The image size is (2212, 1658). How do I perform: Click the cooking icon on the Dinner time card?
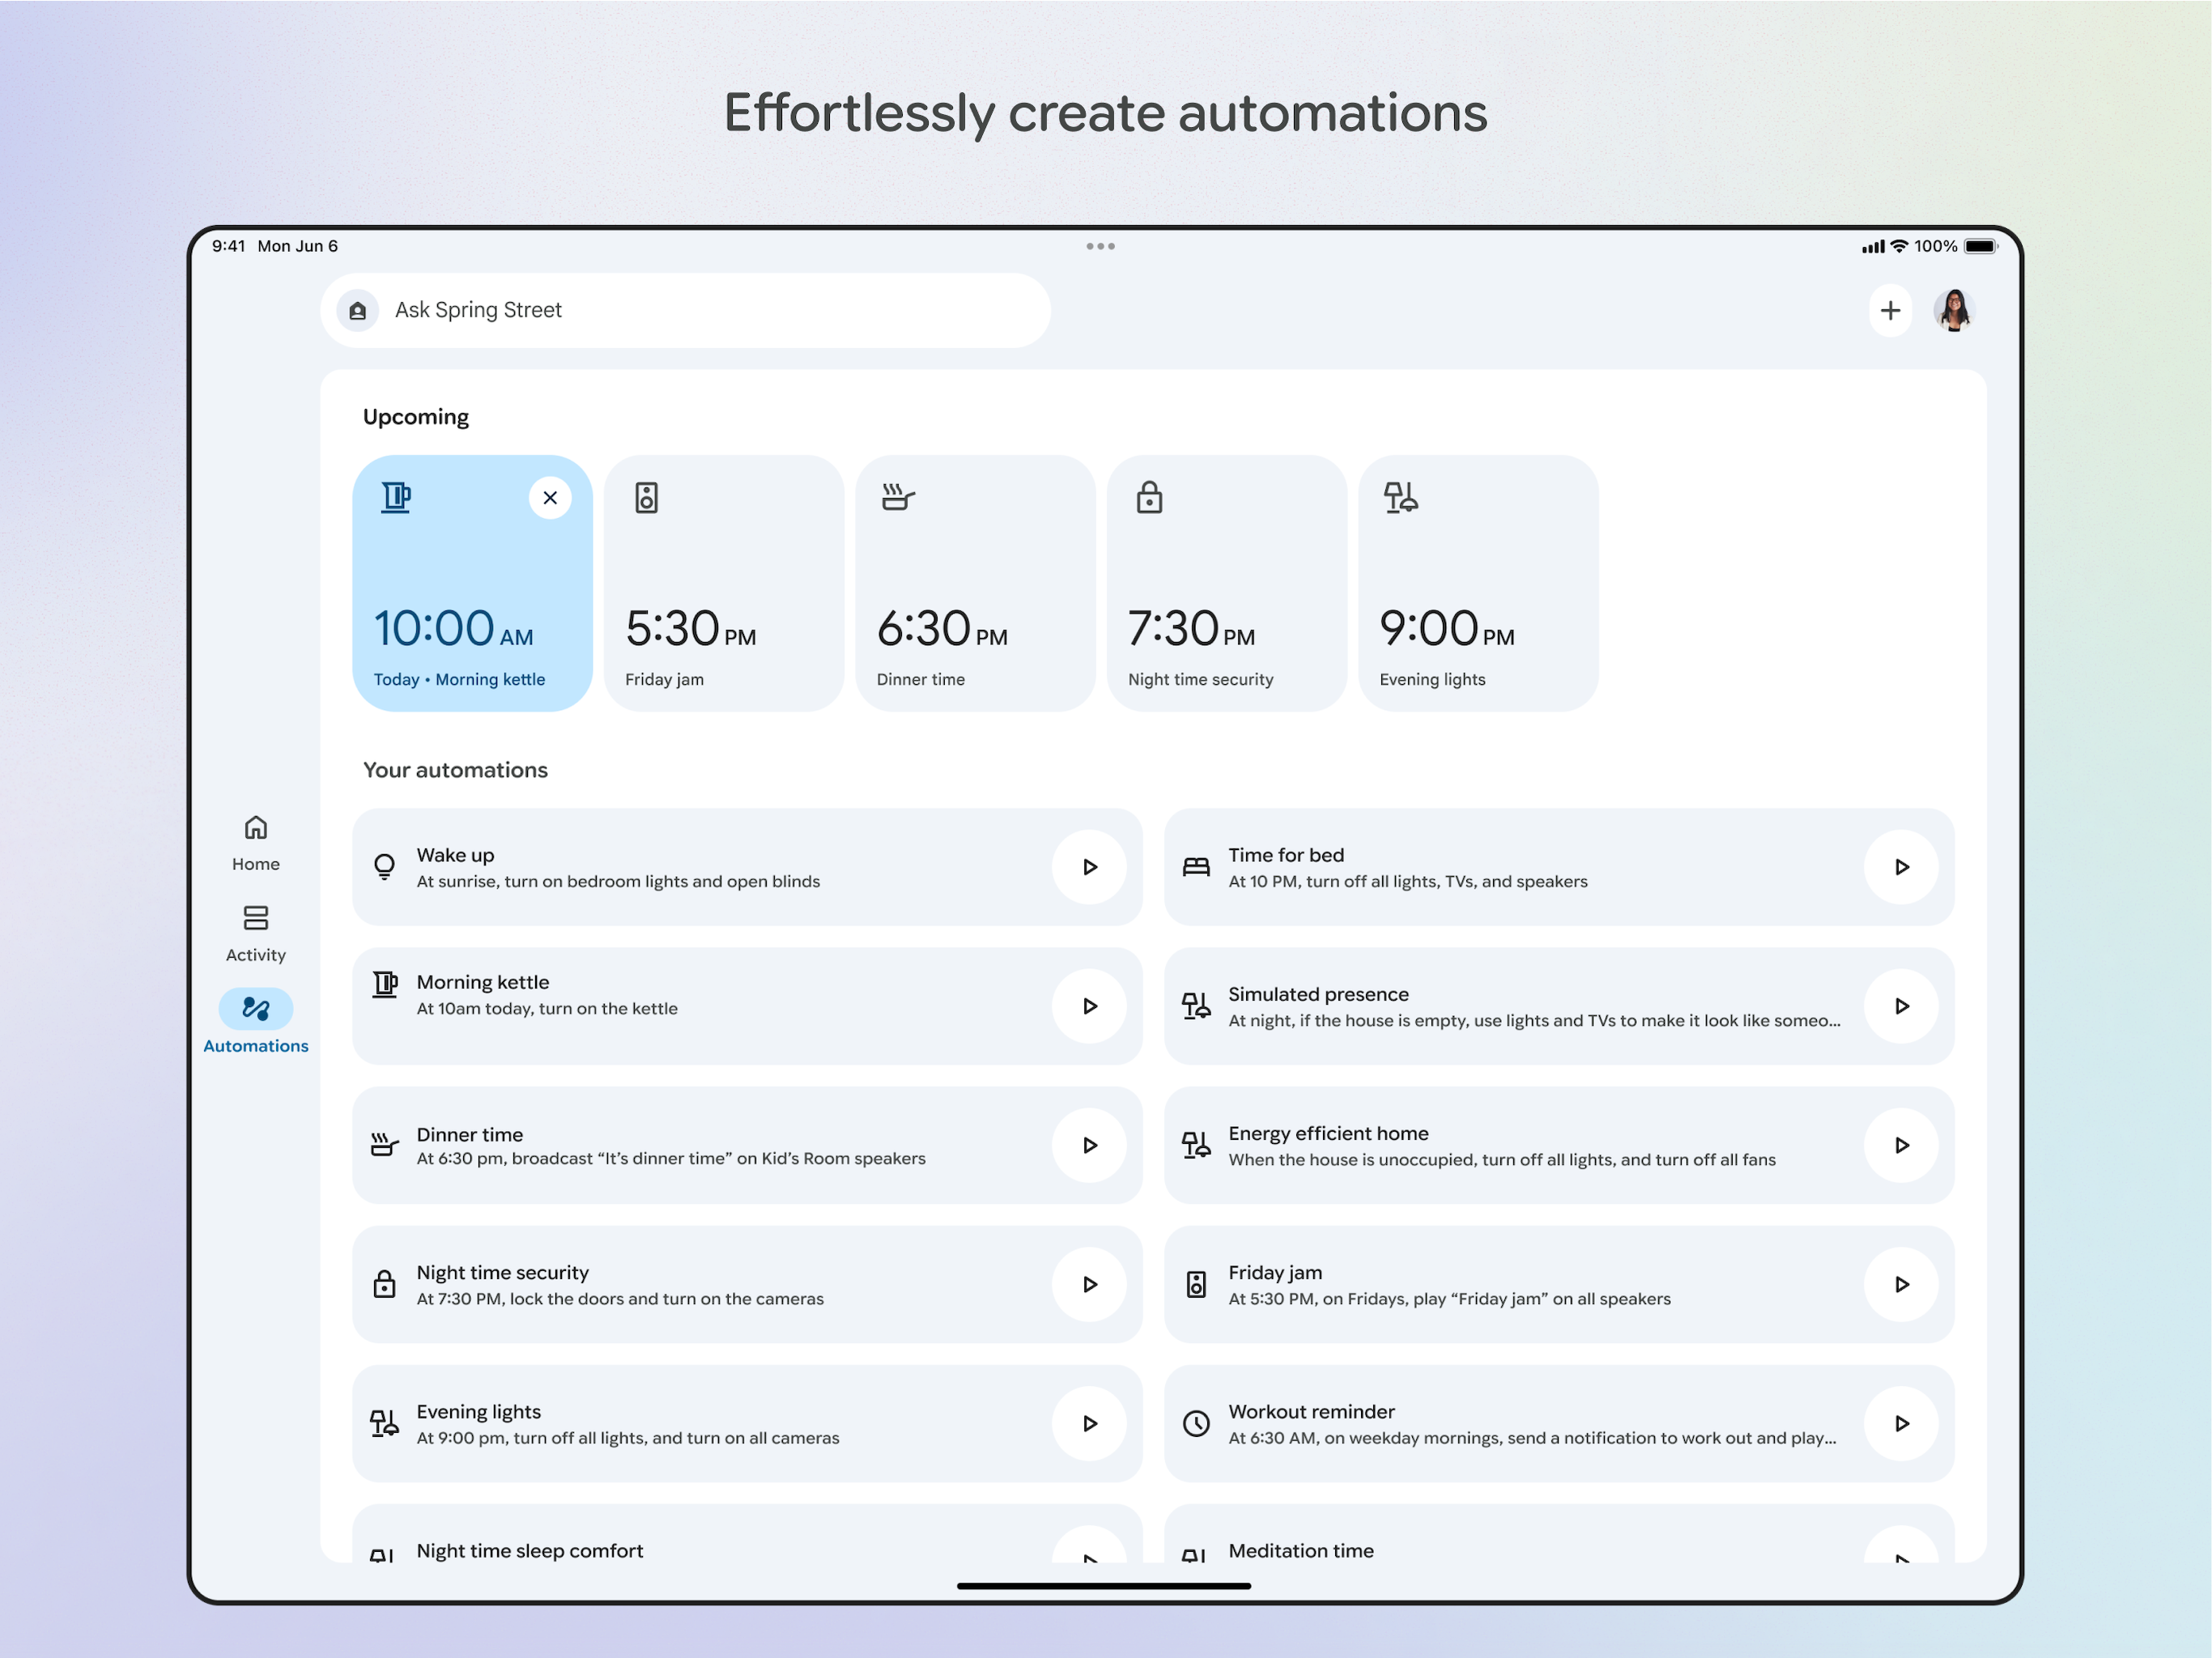pyautogui.click(x=897, y=498)
